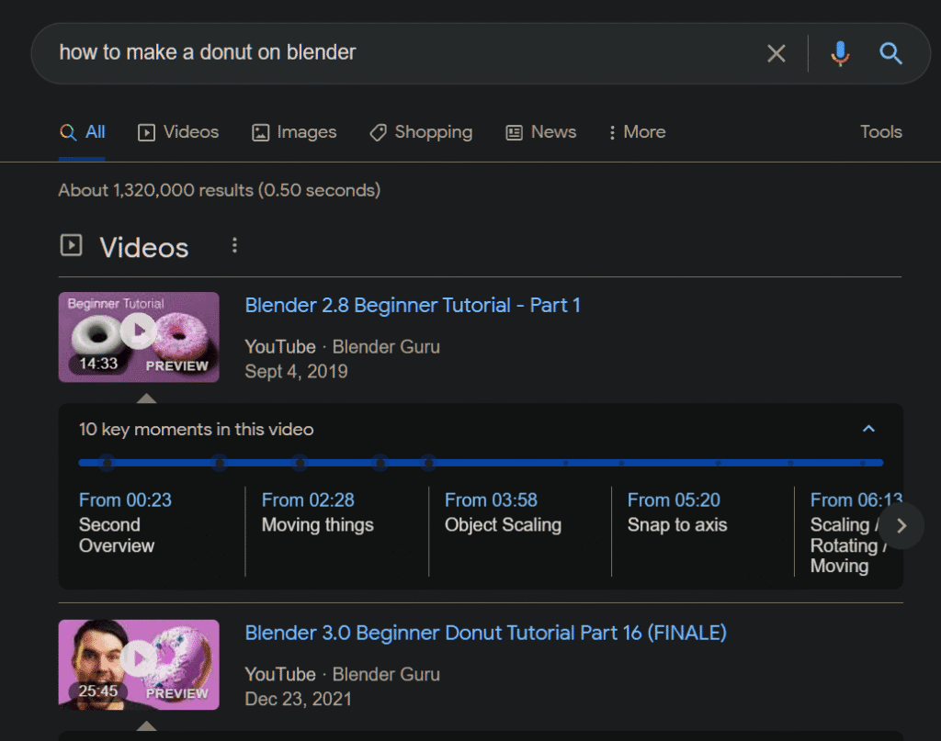
Task: Click the magnifying glass search icon
Action: click(890, 53)
